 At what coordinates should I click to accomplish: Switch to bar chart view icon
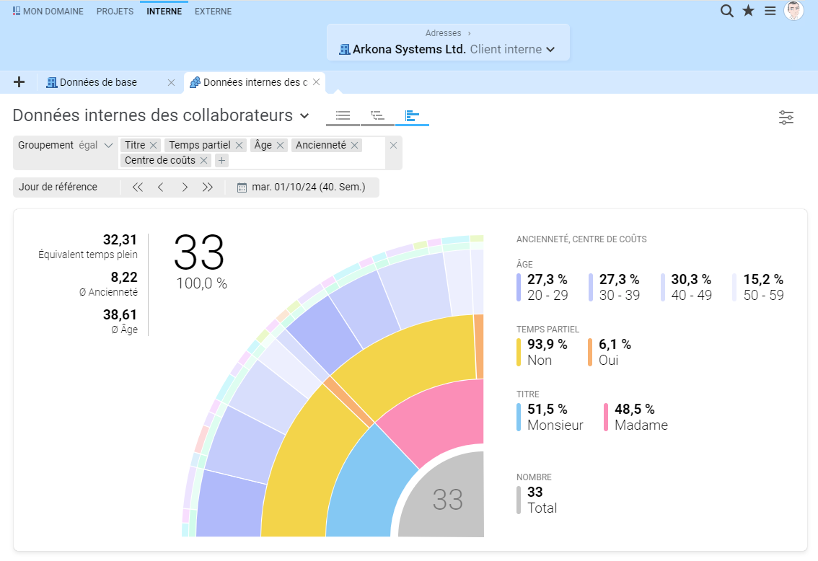(412, 115)
